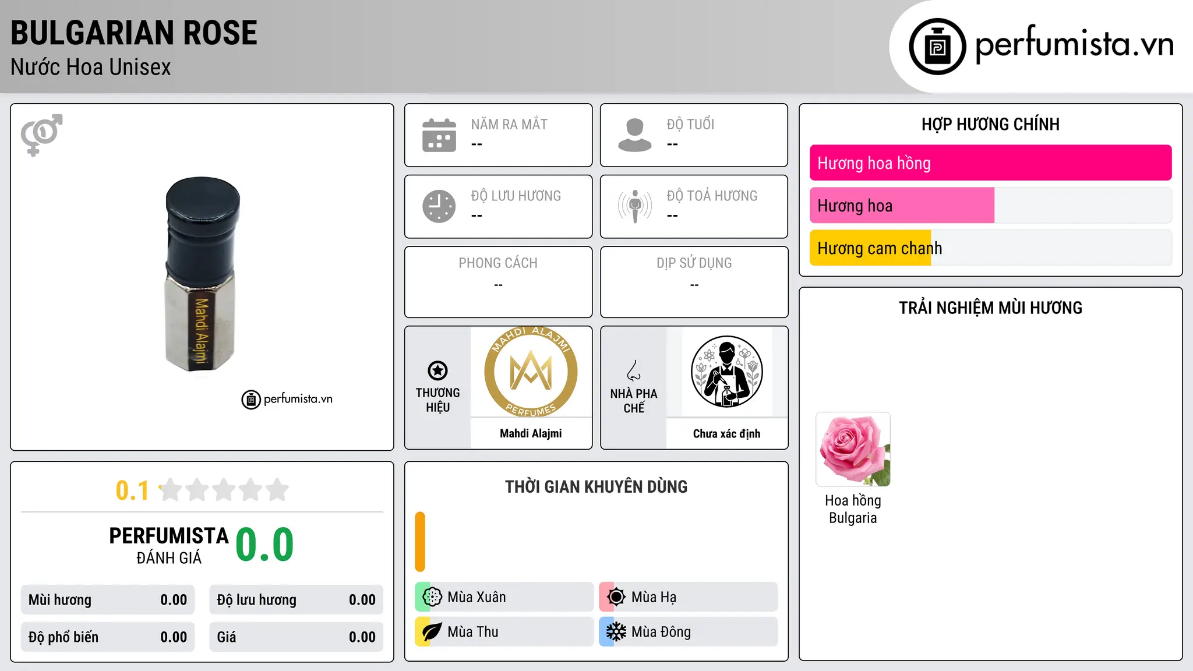Click the perfumista.vn site name in header
This screenshot has height=671, width=1193.
coord(1074,44)
